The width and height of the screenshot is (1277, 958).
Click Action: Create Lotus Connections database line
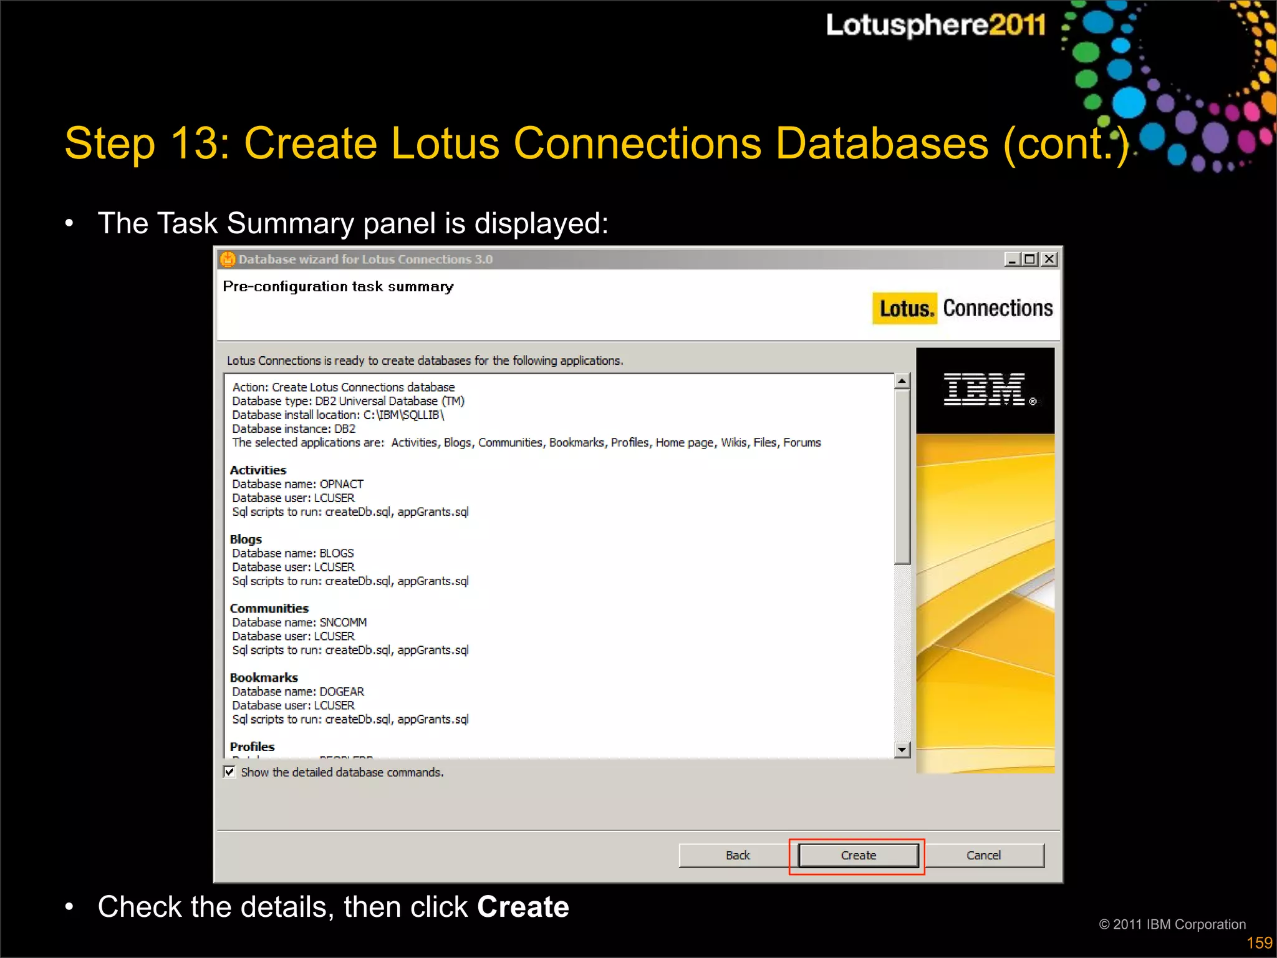[x=344, y=387]
